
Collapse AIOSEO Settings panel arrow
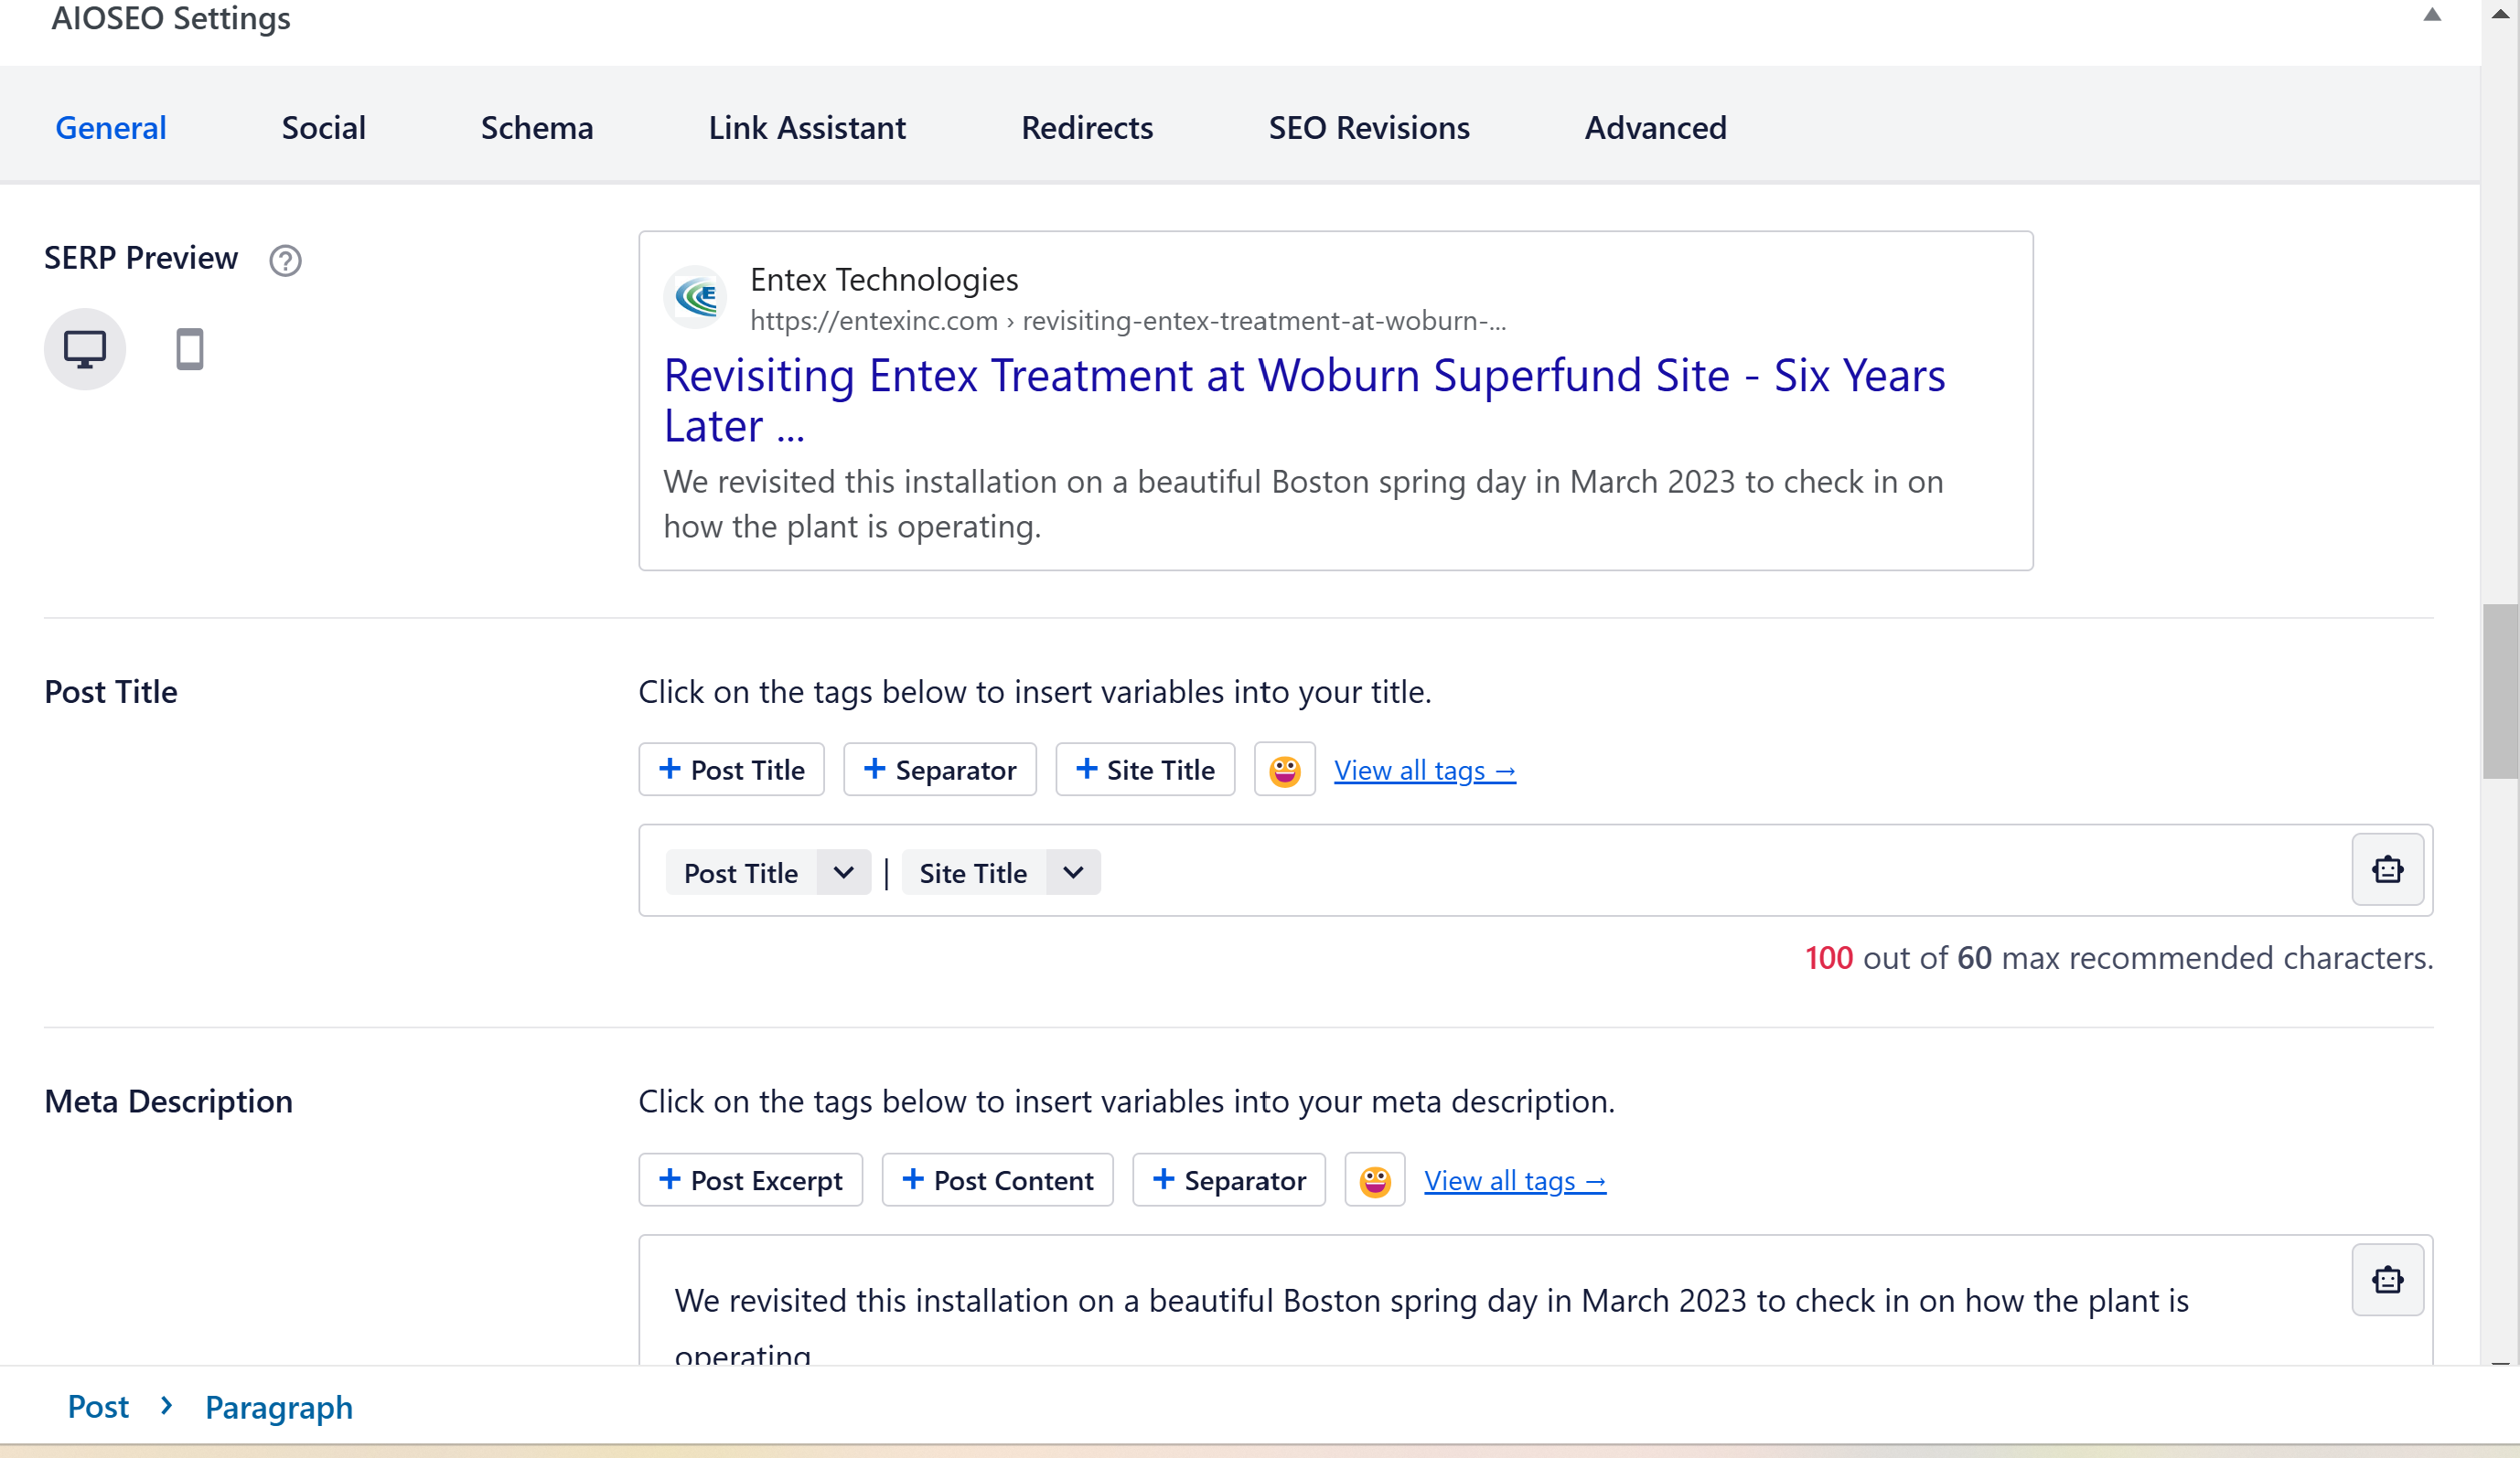[x=2432, y=15]
